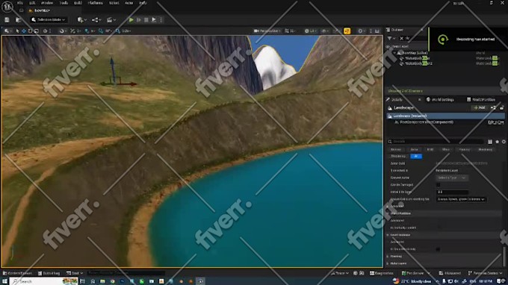The width and height of the screenshot is (508, 285).
Task: Clear the Outliner search text
Action: click(x=401, y=39)
